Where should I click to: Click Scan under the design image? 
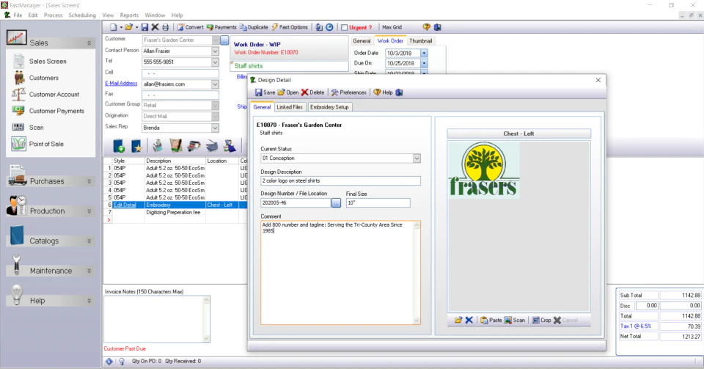[x=515, y=321]
